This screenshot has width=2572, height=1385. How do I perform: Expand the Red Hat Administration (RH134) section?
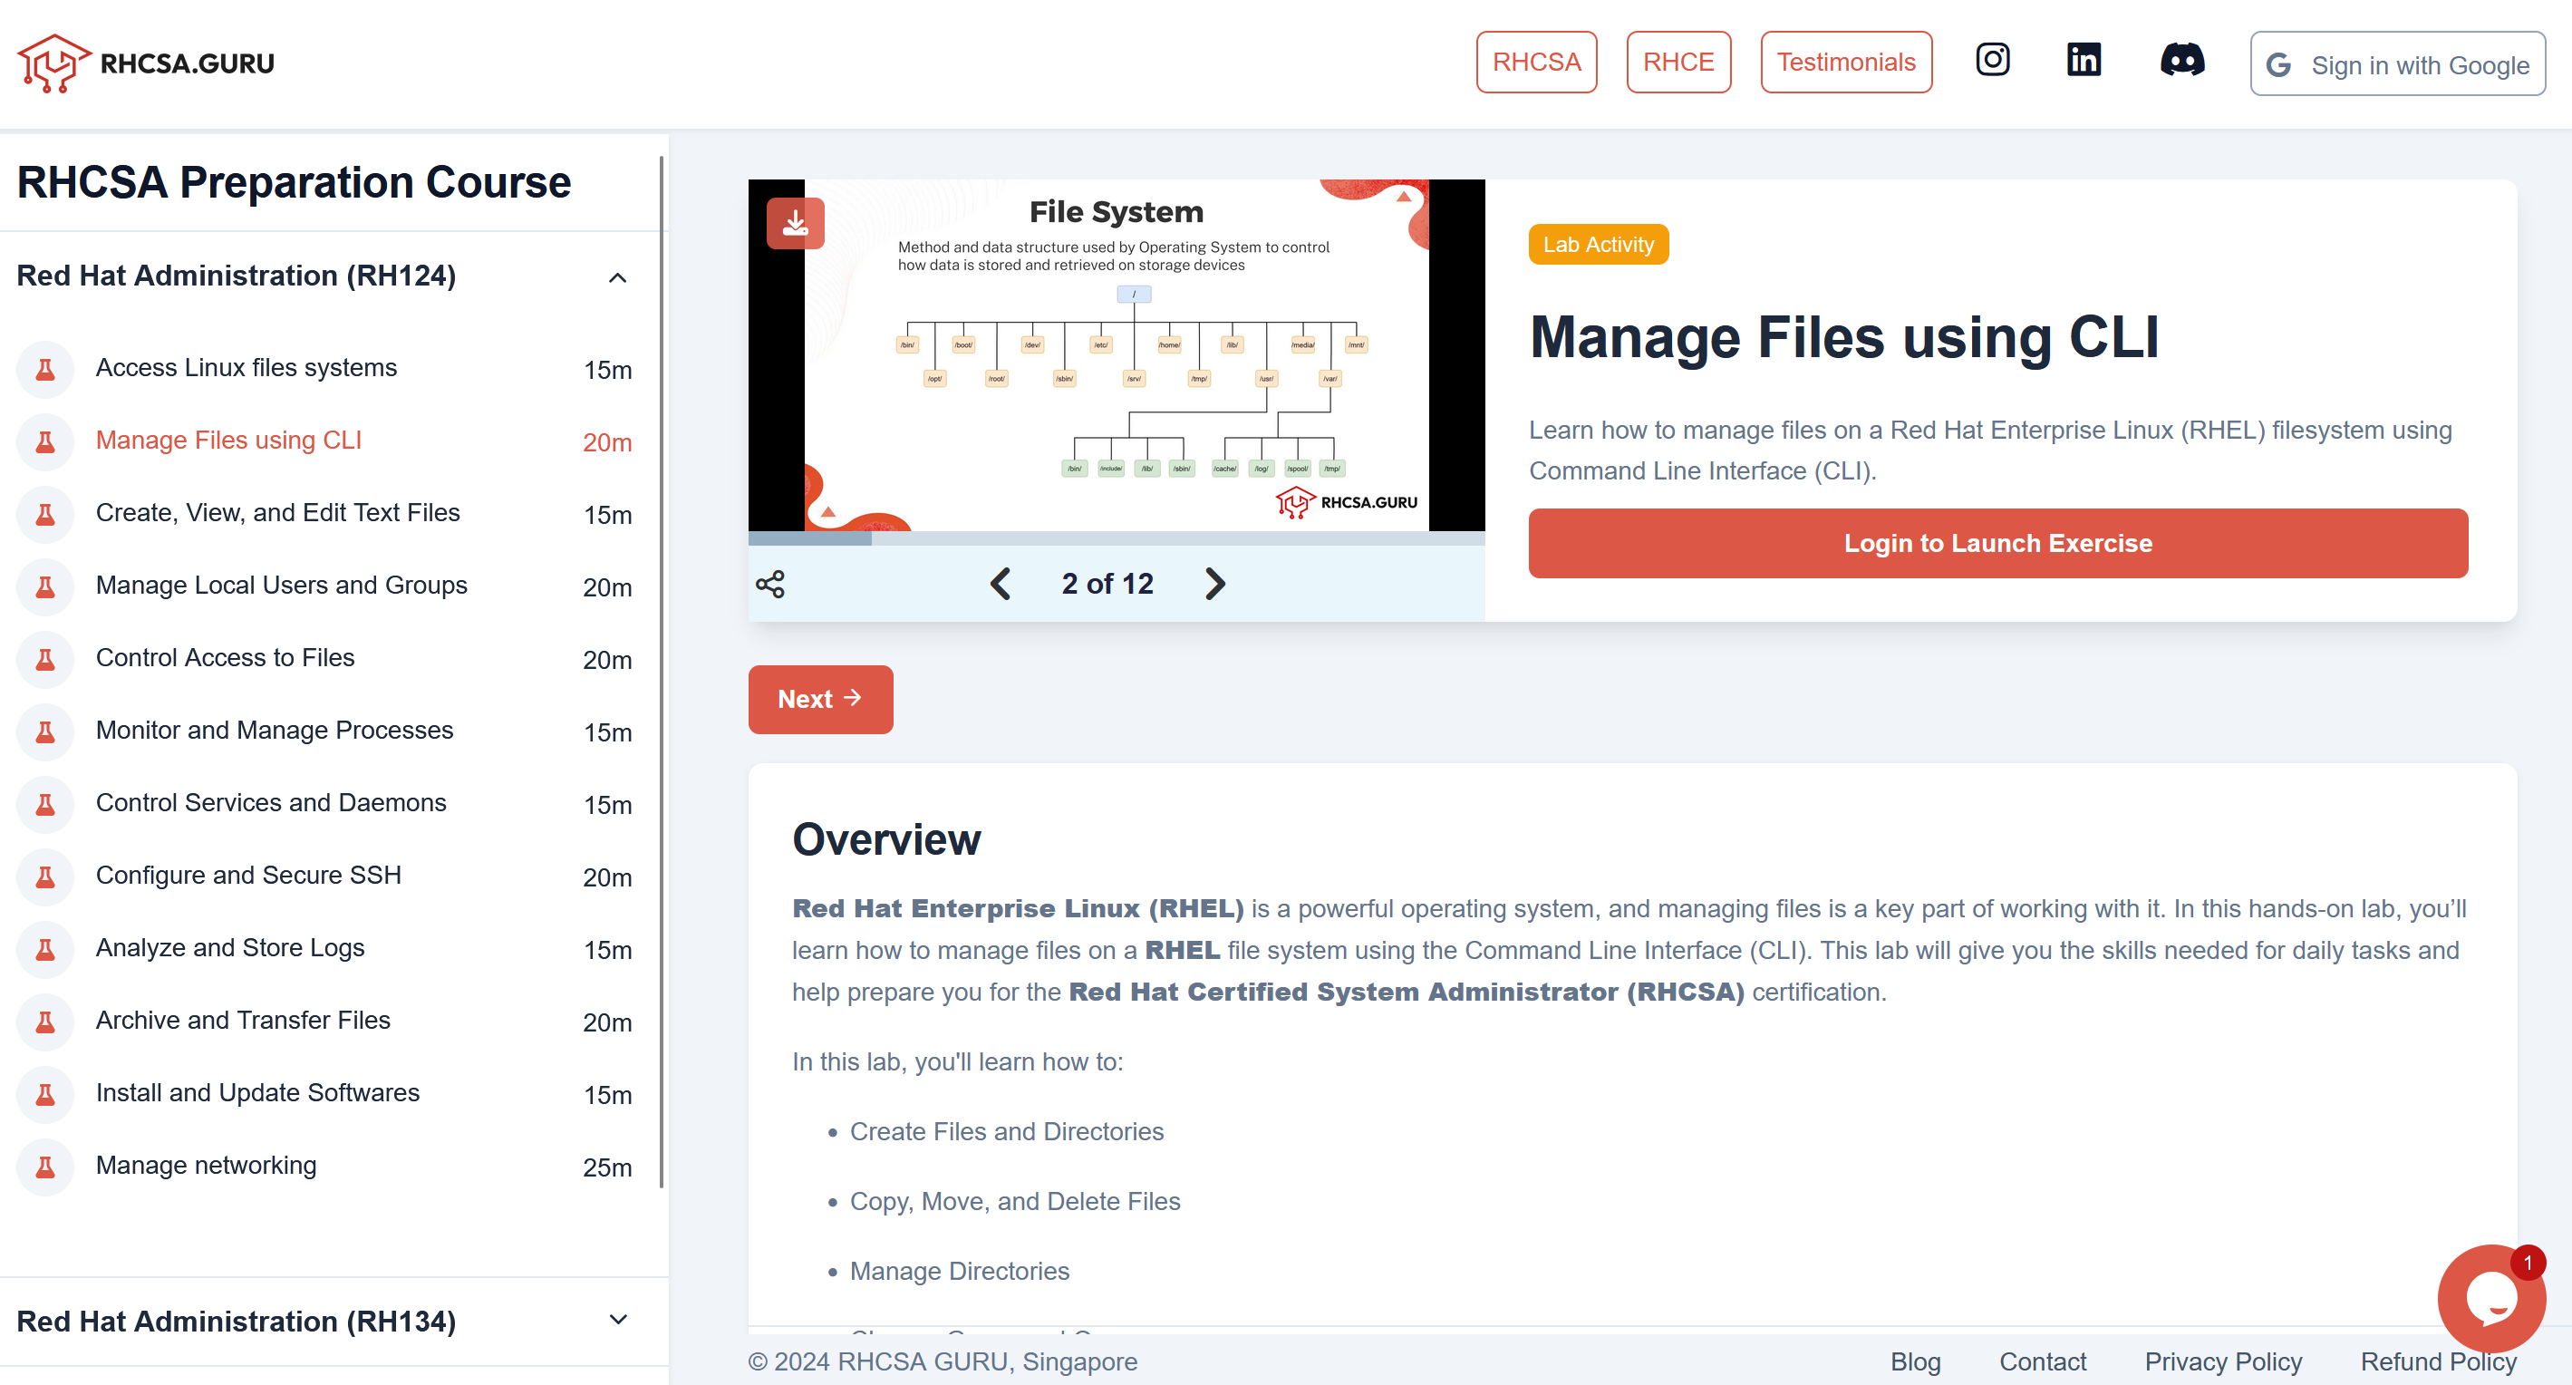(617, 1320)
